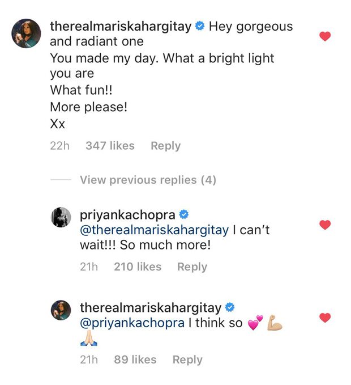The image size is (351, 385).
Task: Click verified badge on the bottom reply username
Action: pyautogui.click(x=230, y=308)
